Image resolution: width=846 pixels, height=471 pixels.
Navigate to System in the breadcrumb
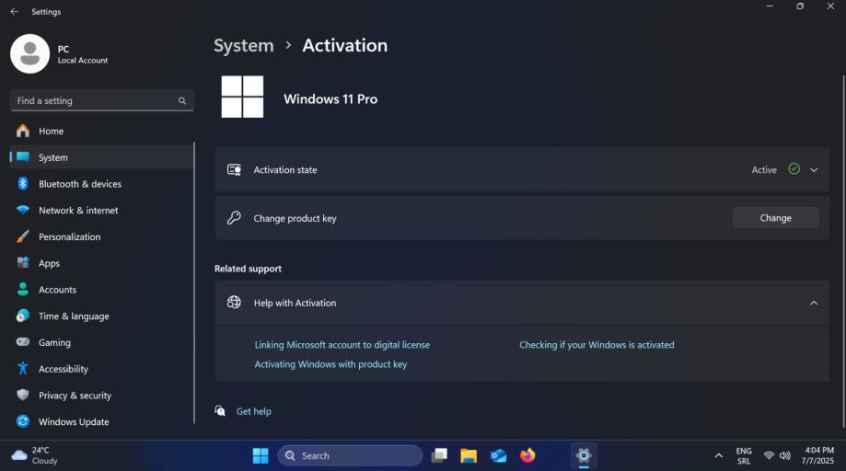coord(243,45)
